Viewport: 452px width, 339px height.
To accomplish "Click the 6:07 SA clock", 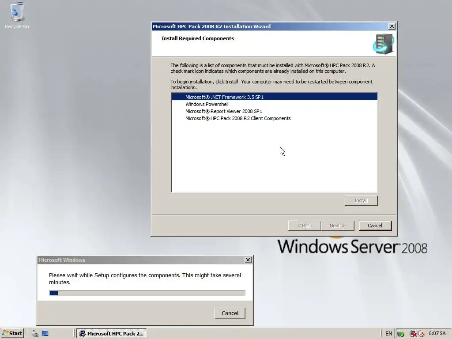I will click(x=437, y=334).
